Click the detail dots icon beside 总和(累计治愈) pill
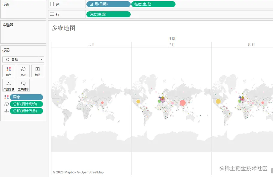The width and height of the screenshot is (273, 177). click(x=7, y=111)
